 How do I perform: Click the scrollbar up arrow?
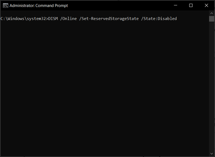pyautogui.click(x=212, y=13)
